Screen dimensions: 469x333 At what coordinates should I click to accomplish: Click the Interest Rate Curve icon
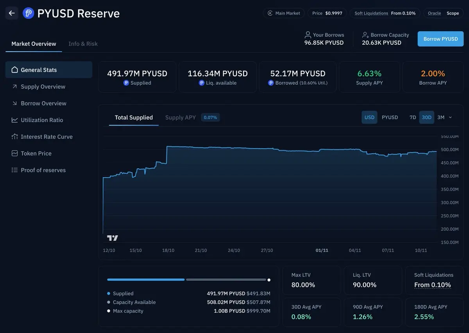point(14,137)
